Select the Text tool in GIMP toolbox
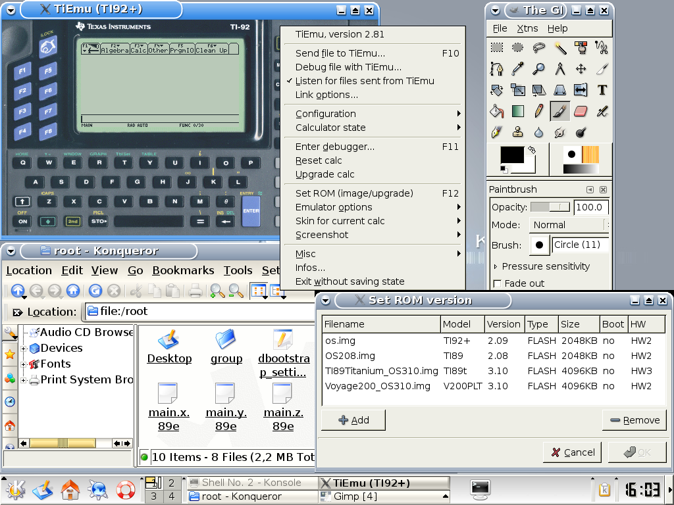The height and width of the screenshot is (505, 674). [602, 89]
